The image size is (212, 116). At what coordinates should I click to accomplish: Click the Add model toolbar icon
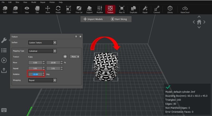[5, 10]
